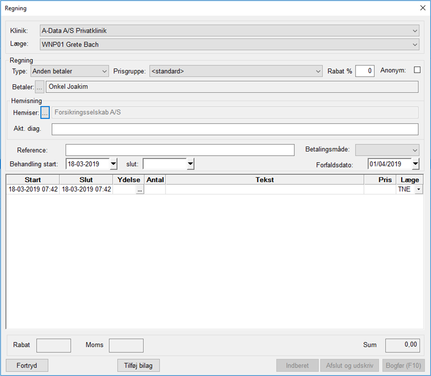This screenshot has height=376, width=431.
Task: Select the Slut cell 18-03-2019 07:42
Action: (86, 189)
